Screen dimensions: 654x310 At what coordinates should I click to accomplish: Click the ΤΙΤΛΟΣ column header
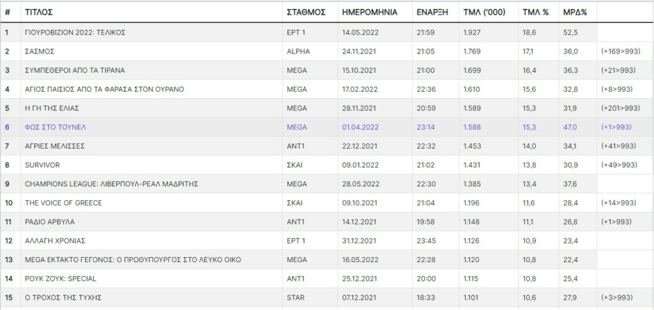pos(39,12)
